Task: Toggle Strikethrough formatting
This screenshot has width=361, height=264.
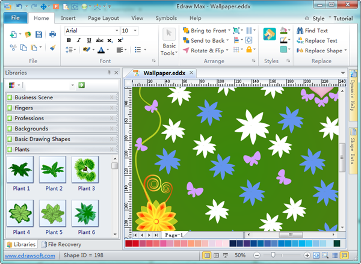Action: (x=99, y=40)
